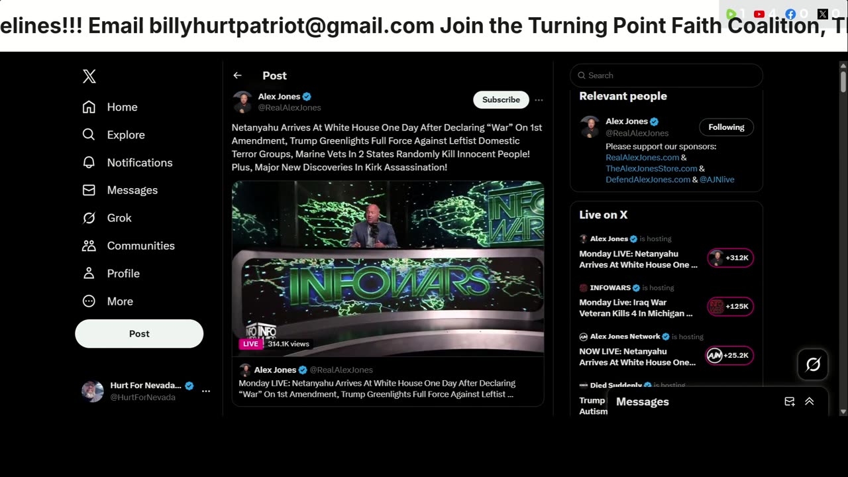Viewport: 848px width, 477px height.
Task: Go back with the arrow beside Post
Action: (x=237, y=76)
